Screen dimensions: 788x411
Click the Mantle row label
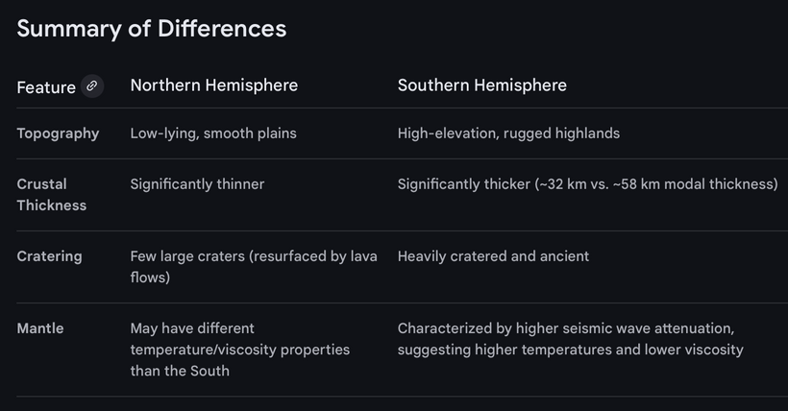tap(40, 328)
